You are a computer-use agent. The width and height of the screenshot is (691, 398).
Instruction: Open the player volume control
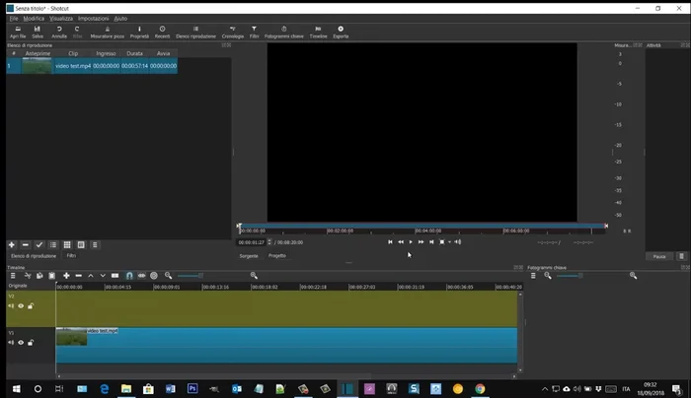point(458,242)
